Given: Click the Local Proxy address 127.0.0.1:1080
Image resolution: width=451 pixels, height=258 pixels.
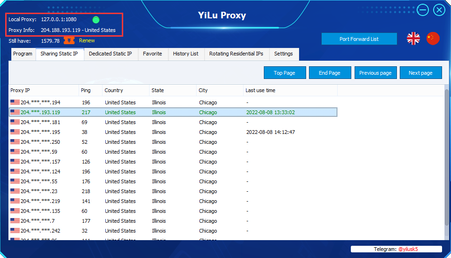Looking at the screenshot, I should (59, 20).
